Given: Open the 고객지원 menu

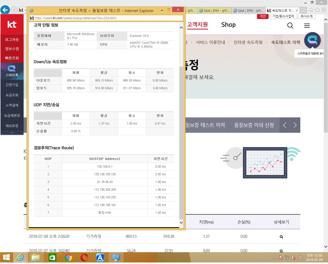Looking at the screenshot, I should tap(197, 25).
